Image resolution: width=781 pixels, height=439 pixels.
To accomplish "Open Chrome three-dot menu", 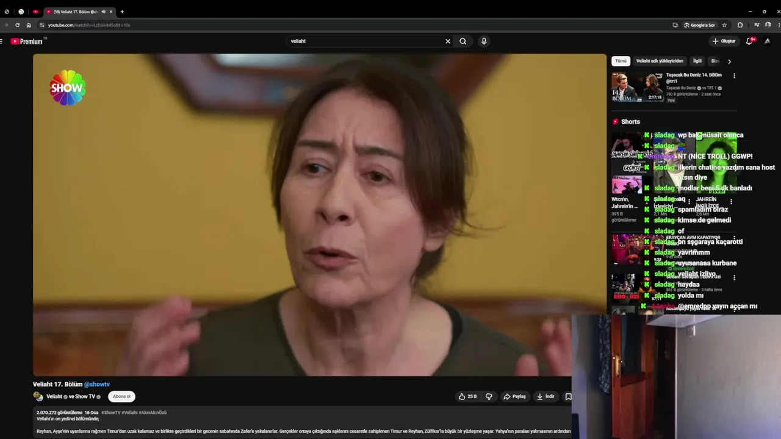I will point(778,25).
